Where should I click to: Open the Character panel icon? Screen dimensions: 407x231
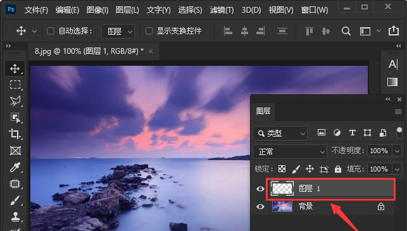pos(392,64)
